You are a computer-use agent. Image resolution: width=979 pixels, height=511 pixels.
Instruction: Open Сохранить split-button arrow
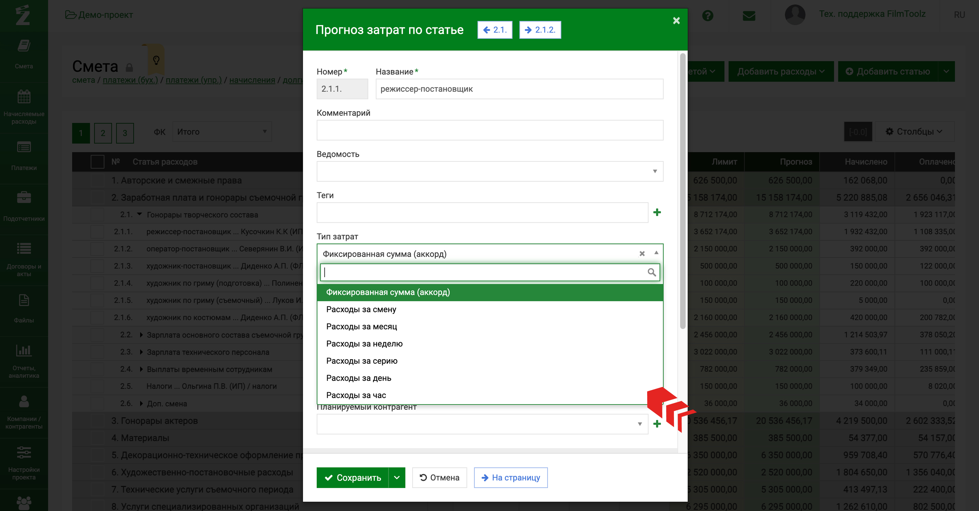tap(397, 477)
